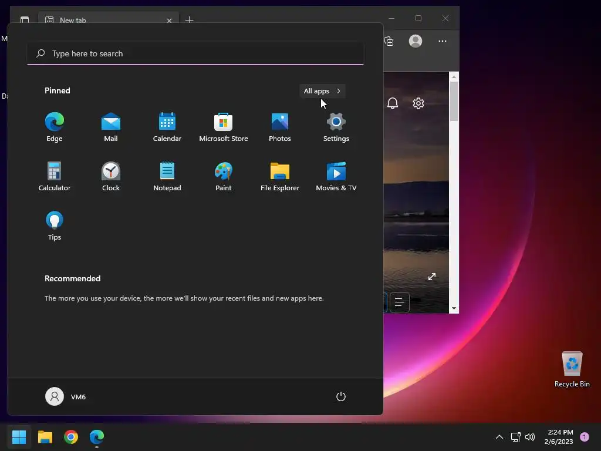Launch Movies & TV
The height and width of the screenshot is (451, 601).
coord(336,176)
